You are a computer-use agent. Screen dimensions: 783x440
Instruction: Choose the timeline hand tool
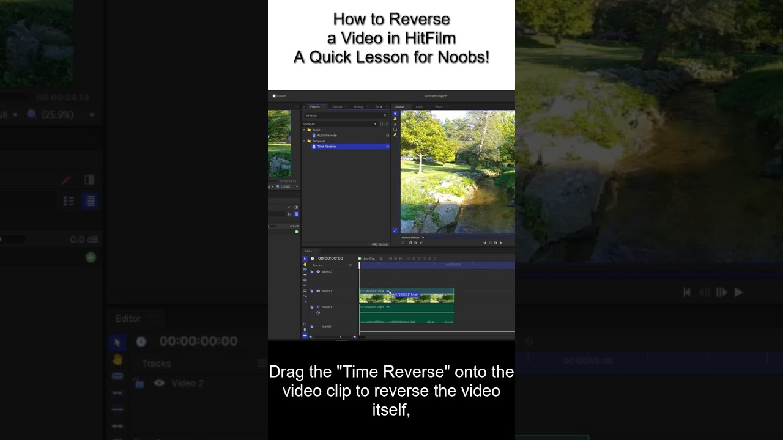point(305,264)
